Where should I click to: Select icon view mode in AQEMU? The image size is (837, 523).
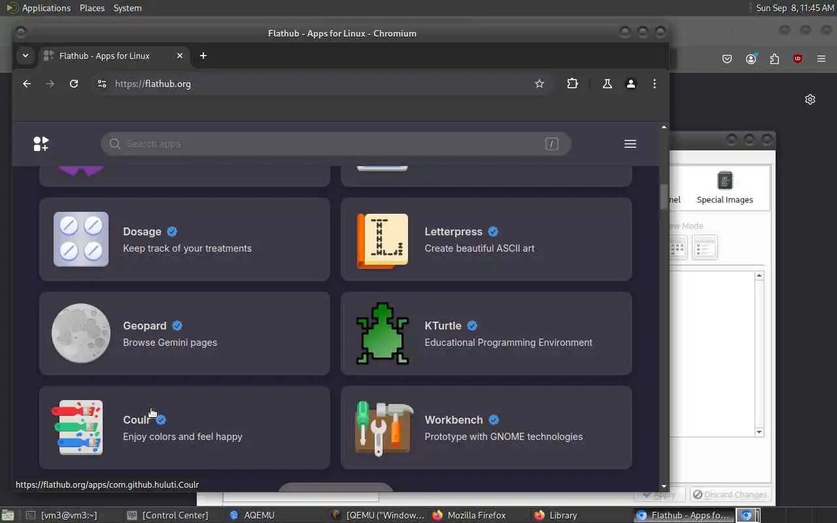677,248
